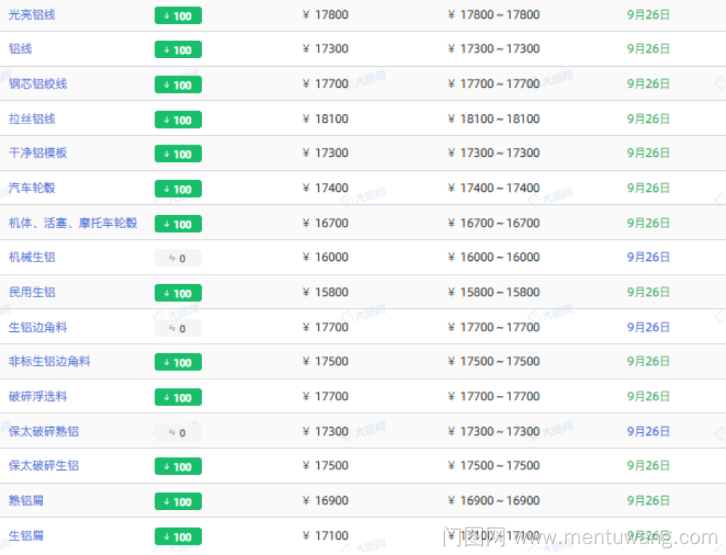Select the 拉丝铝线 link
The image size is (726, 555).
click(x=32, y=118)
